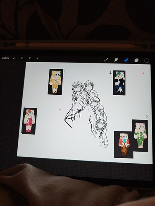Open the Gallery view
Image resolution: width=155 pixels, height=206 pixels.
pos(5,58)
